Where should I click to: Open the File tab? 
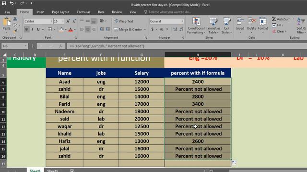(8, 12)
